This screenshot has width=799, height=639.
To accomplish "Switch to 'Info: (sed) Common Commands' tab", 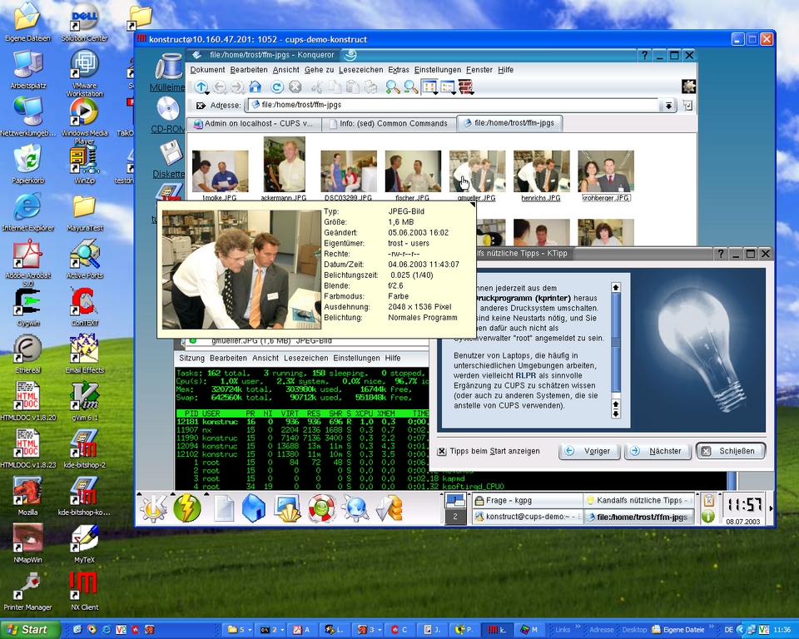I will tap(387, 124).
